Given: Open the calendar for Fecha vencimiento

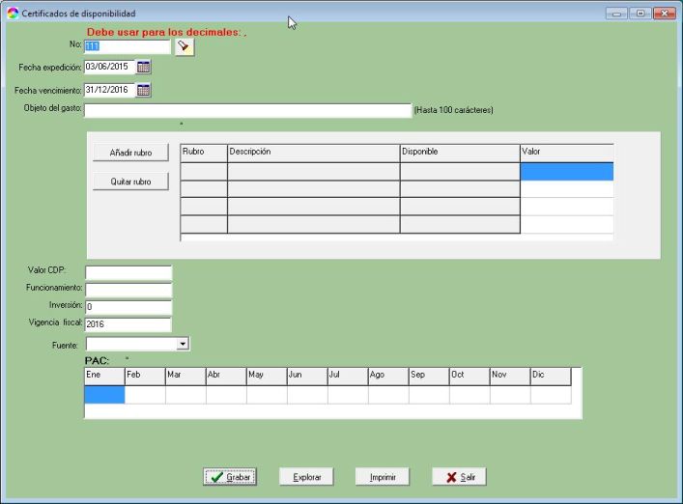Looking at the screenshot, I should [x=144, y=90].
